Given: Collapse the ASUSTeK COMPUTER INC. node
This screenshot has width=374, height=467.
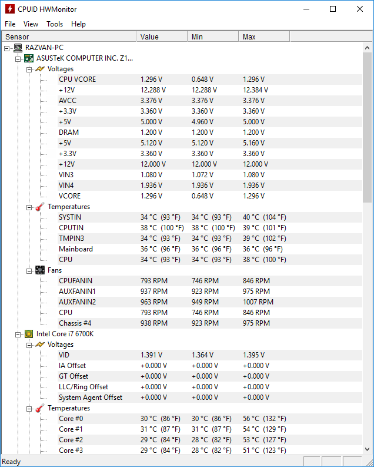Looking at the screenshot, I should click(x=18, y=59).
